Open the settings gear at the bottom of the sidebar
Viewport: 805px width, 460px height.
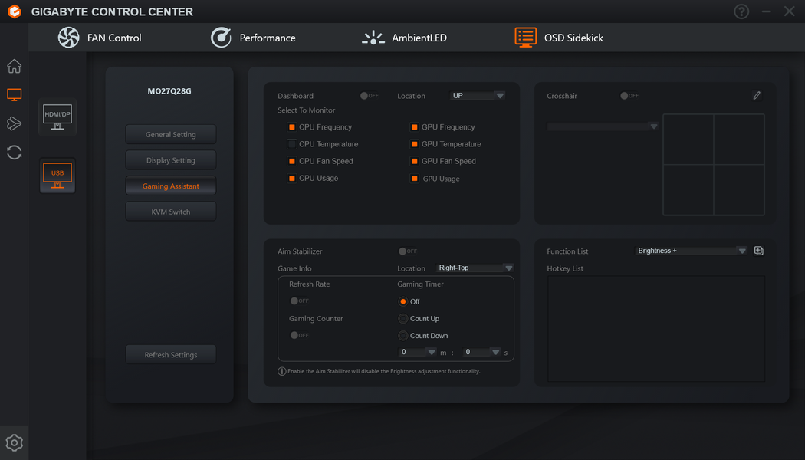tap(15, 442)
